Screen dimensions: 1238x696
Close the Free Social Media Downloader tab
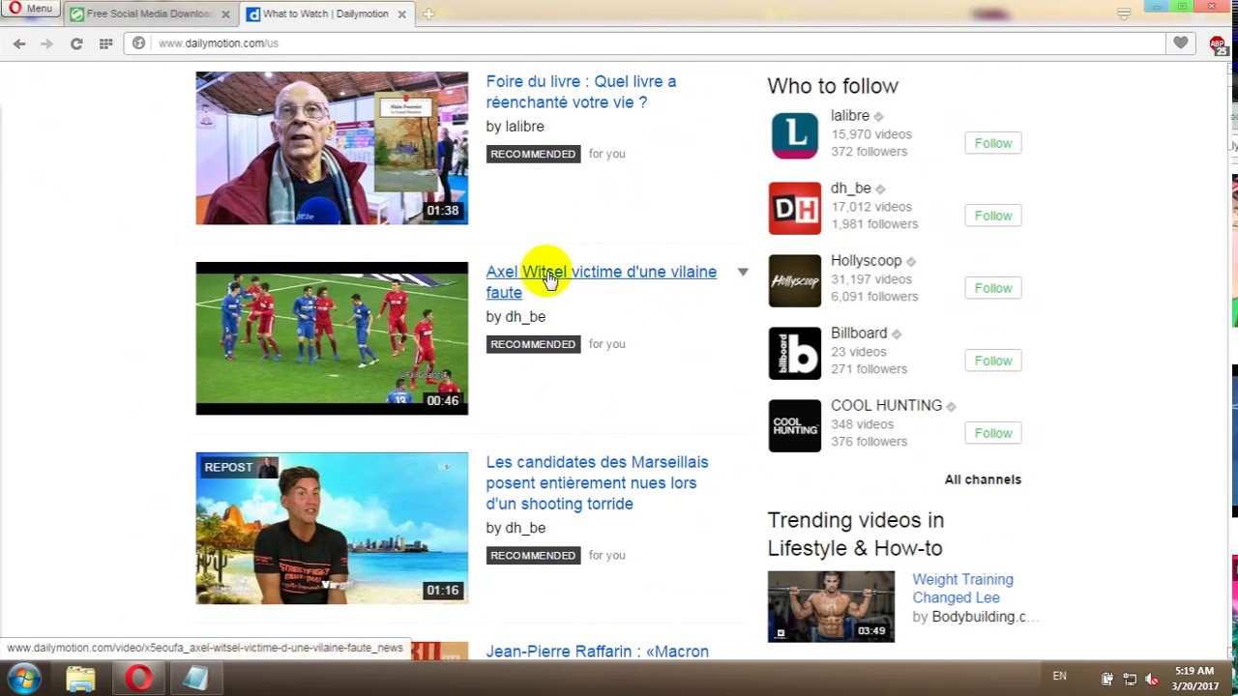(x=225, y=14)
